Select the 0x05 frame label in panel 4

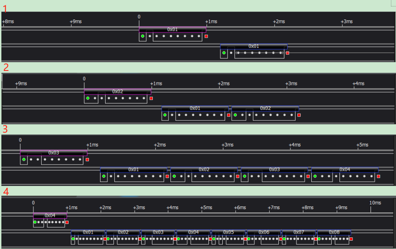click(x=228, y=232)
